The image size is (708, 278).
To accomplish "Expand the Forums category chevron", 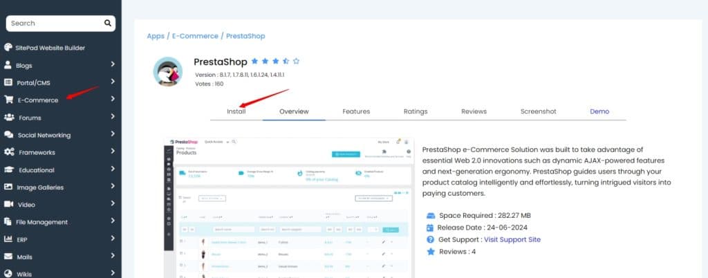I will click(113, 117).
